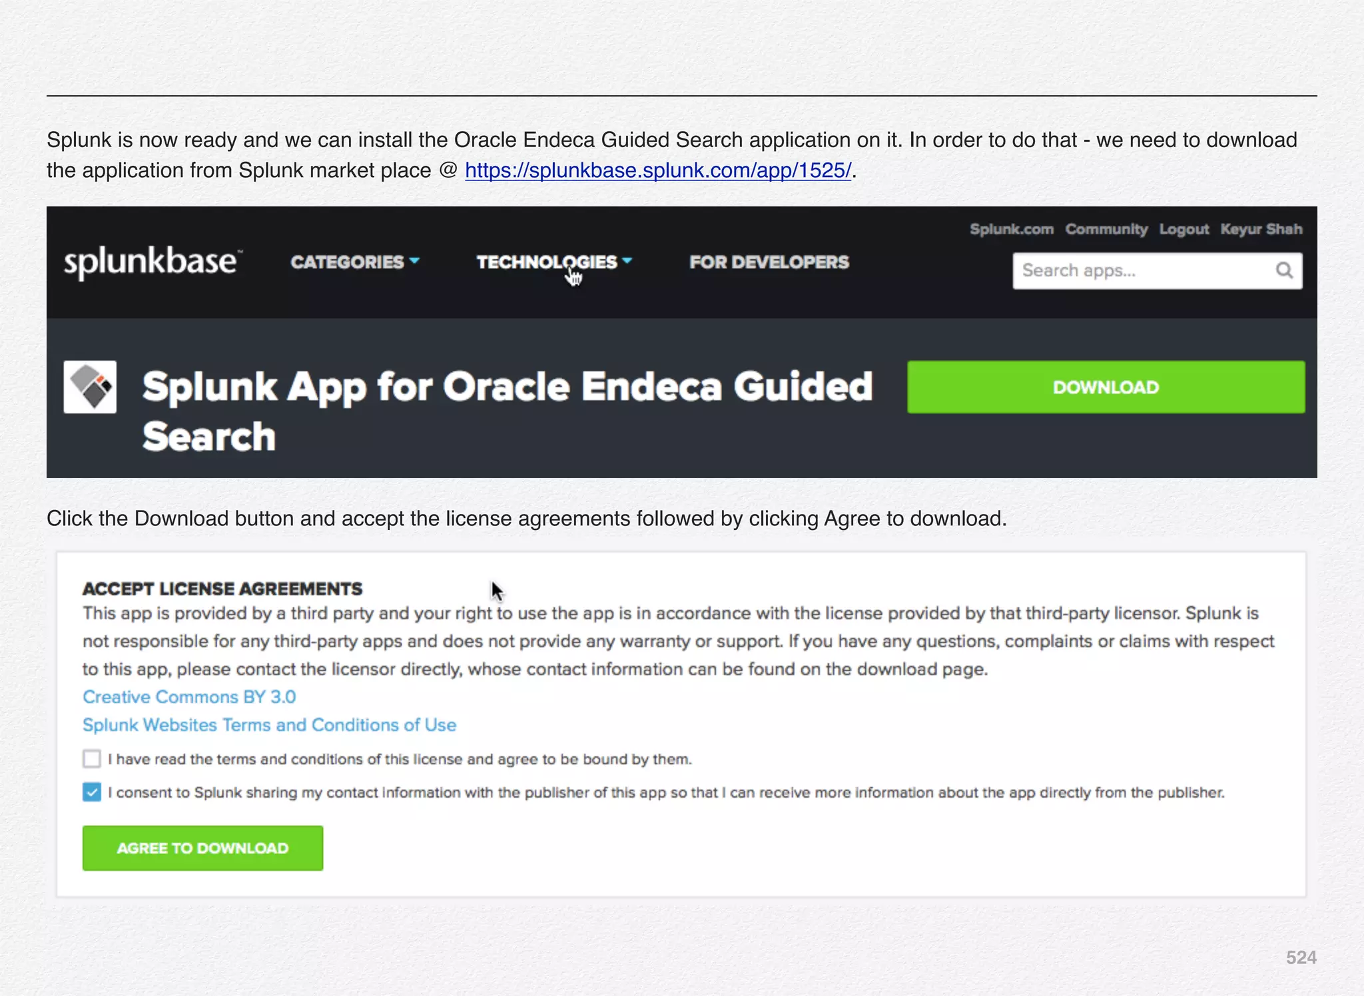Click the Agree to Download button
The height and width of the screenshot is (996, 1364).
(202, 848)
